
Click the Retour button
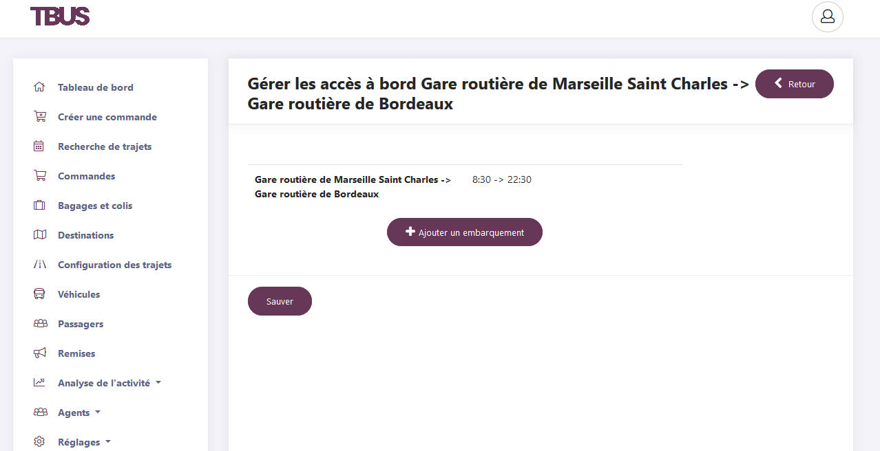pos(794,83)
